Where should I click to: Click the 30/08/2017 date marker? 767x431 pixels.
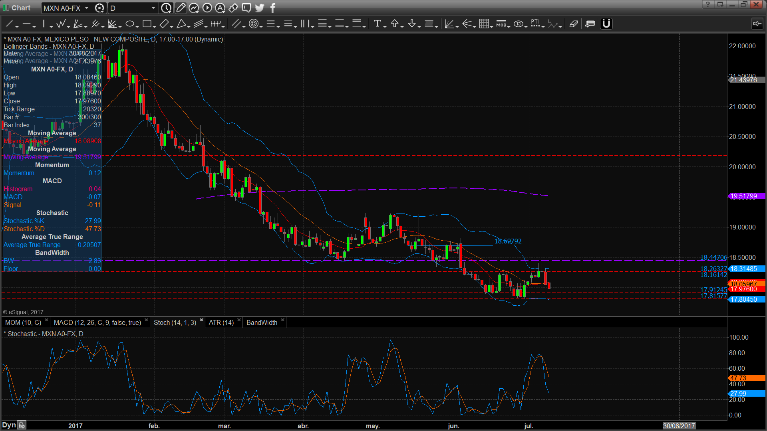click(679, 426)
